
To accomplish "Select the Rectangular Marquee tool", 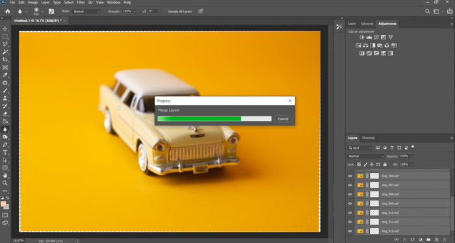I will click(5, 37).
